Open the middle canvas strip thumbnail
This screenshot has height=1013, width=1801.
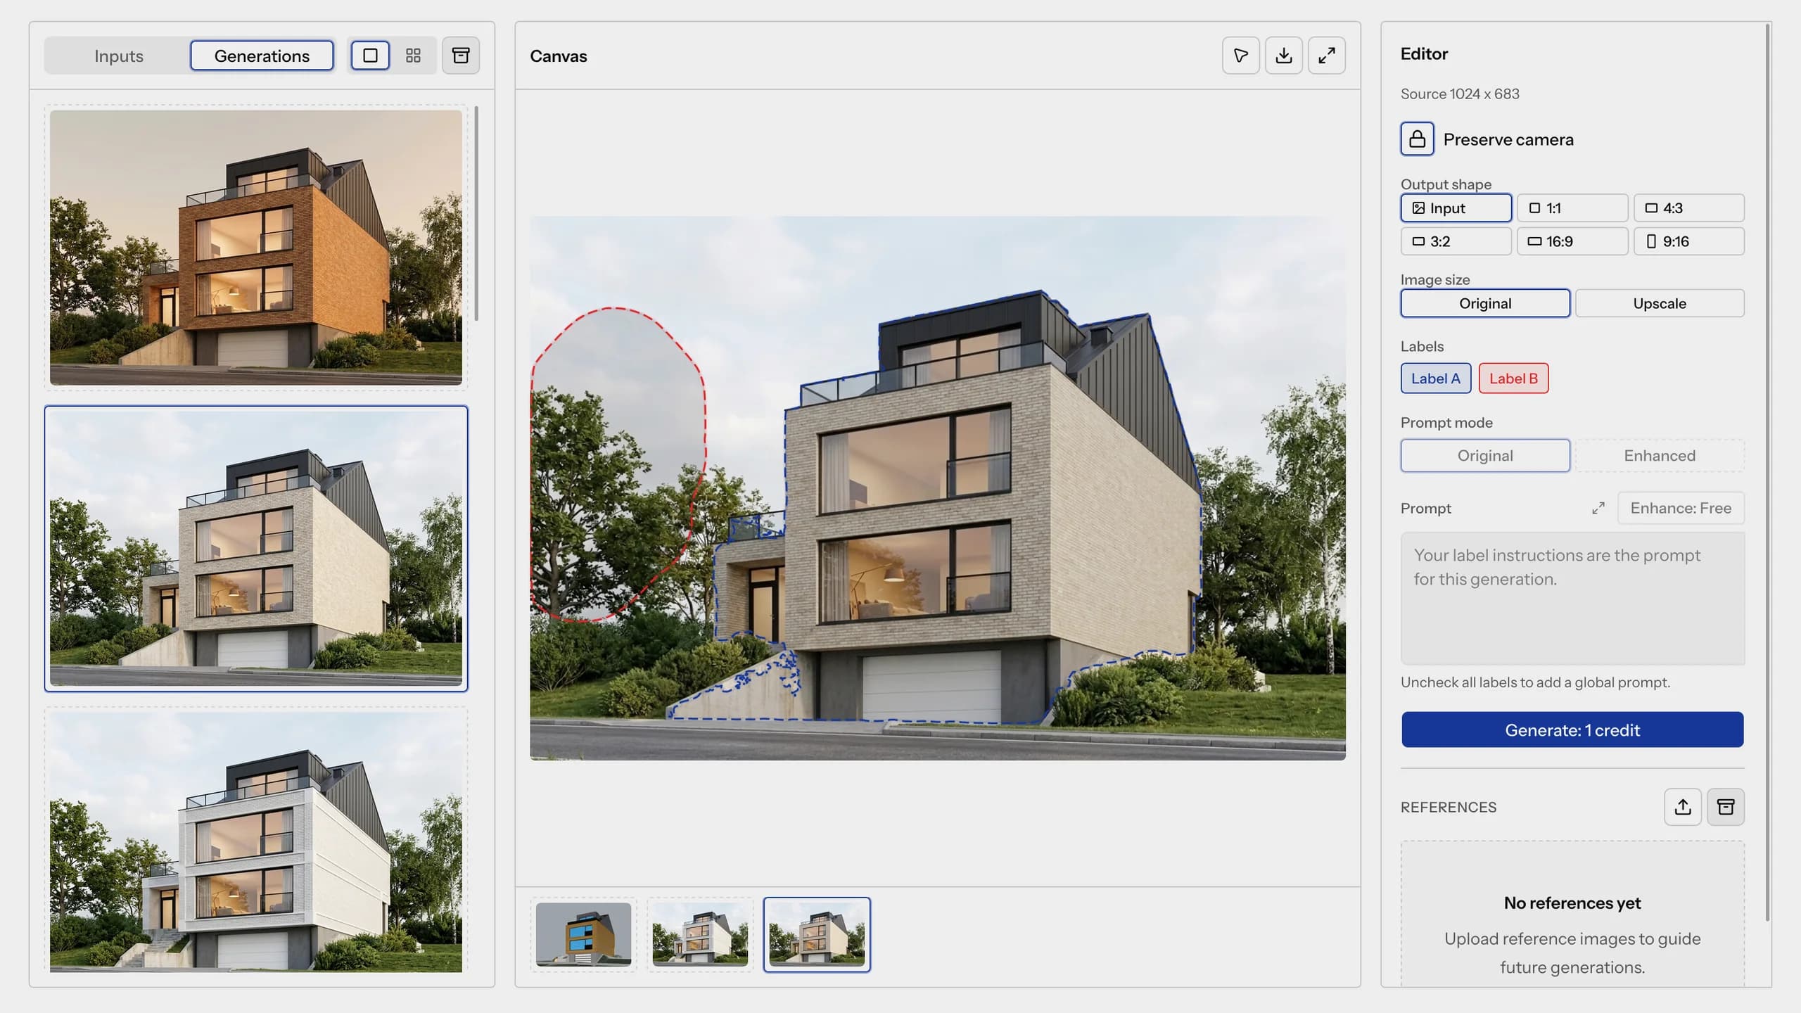(x=700, y=934)
